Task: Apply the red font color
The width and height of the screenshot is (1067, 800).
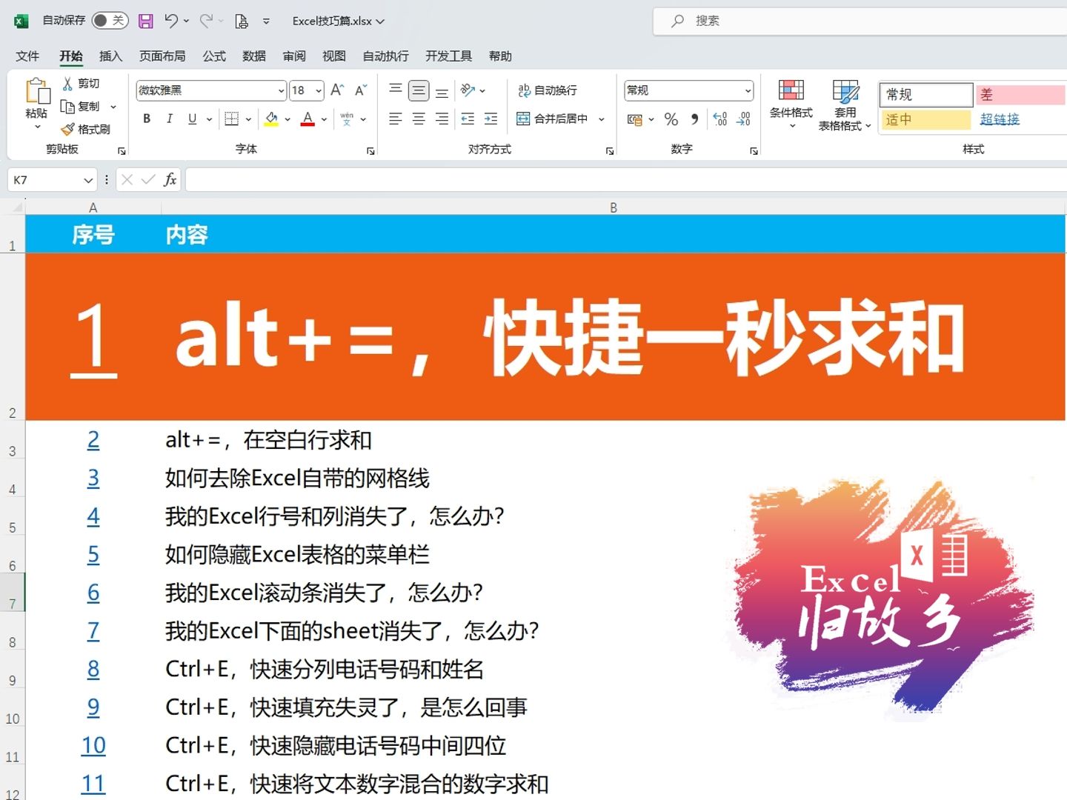Action: coord(308,119)
